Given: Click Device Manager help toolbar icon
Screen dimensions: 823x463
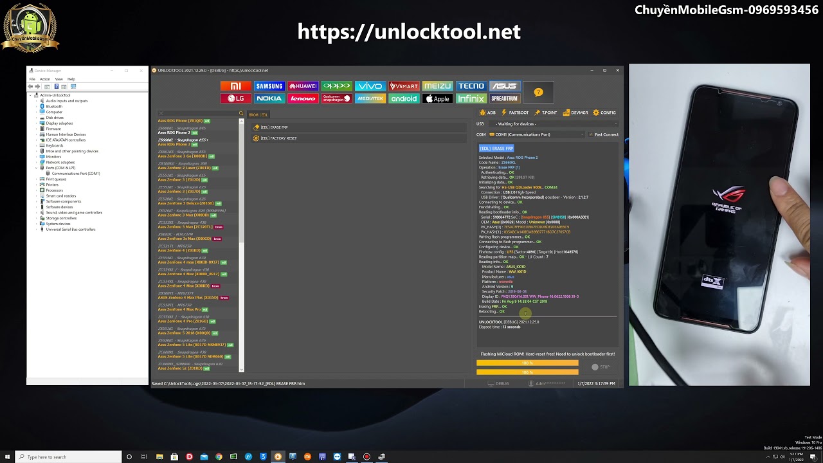Looking at the screenshot, I should point(57,86).
